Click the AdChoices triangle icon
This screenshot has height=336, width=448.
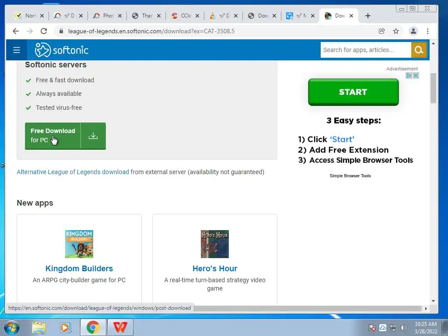tap(409, 75)
